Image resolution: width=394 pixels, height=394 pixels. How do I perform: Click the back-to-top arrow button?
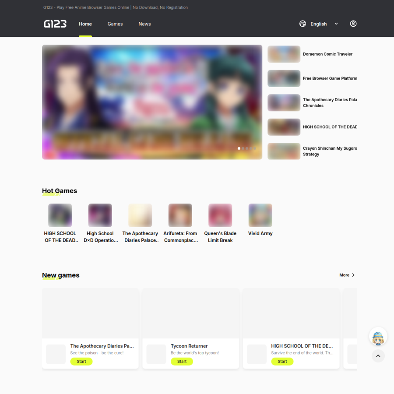(378, 356)
